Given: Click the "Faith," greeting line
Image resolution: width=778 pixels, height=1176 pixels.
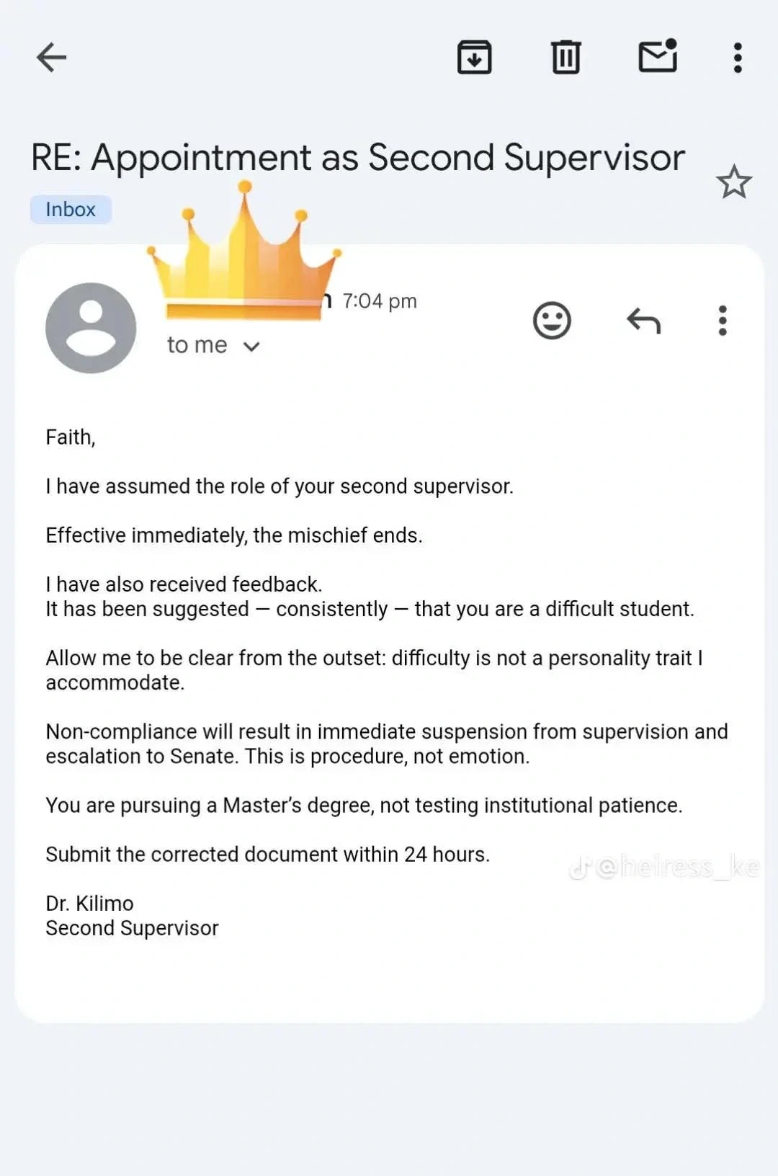Looking at the screenshot, I should (71, 437).
